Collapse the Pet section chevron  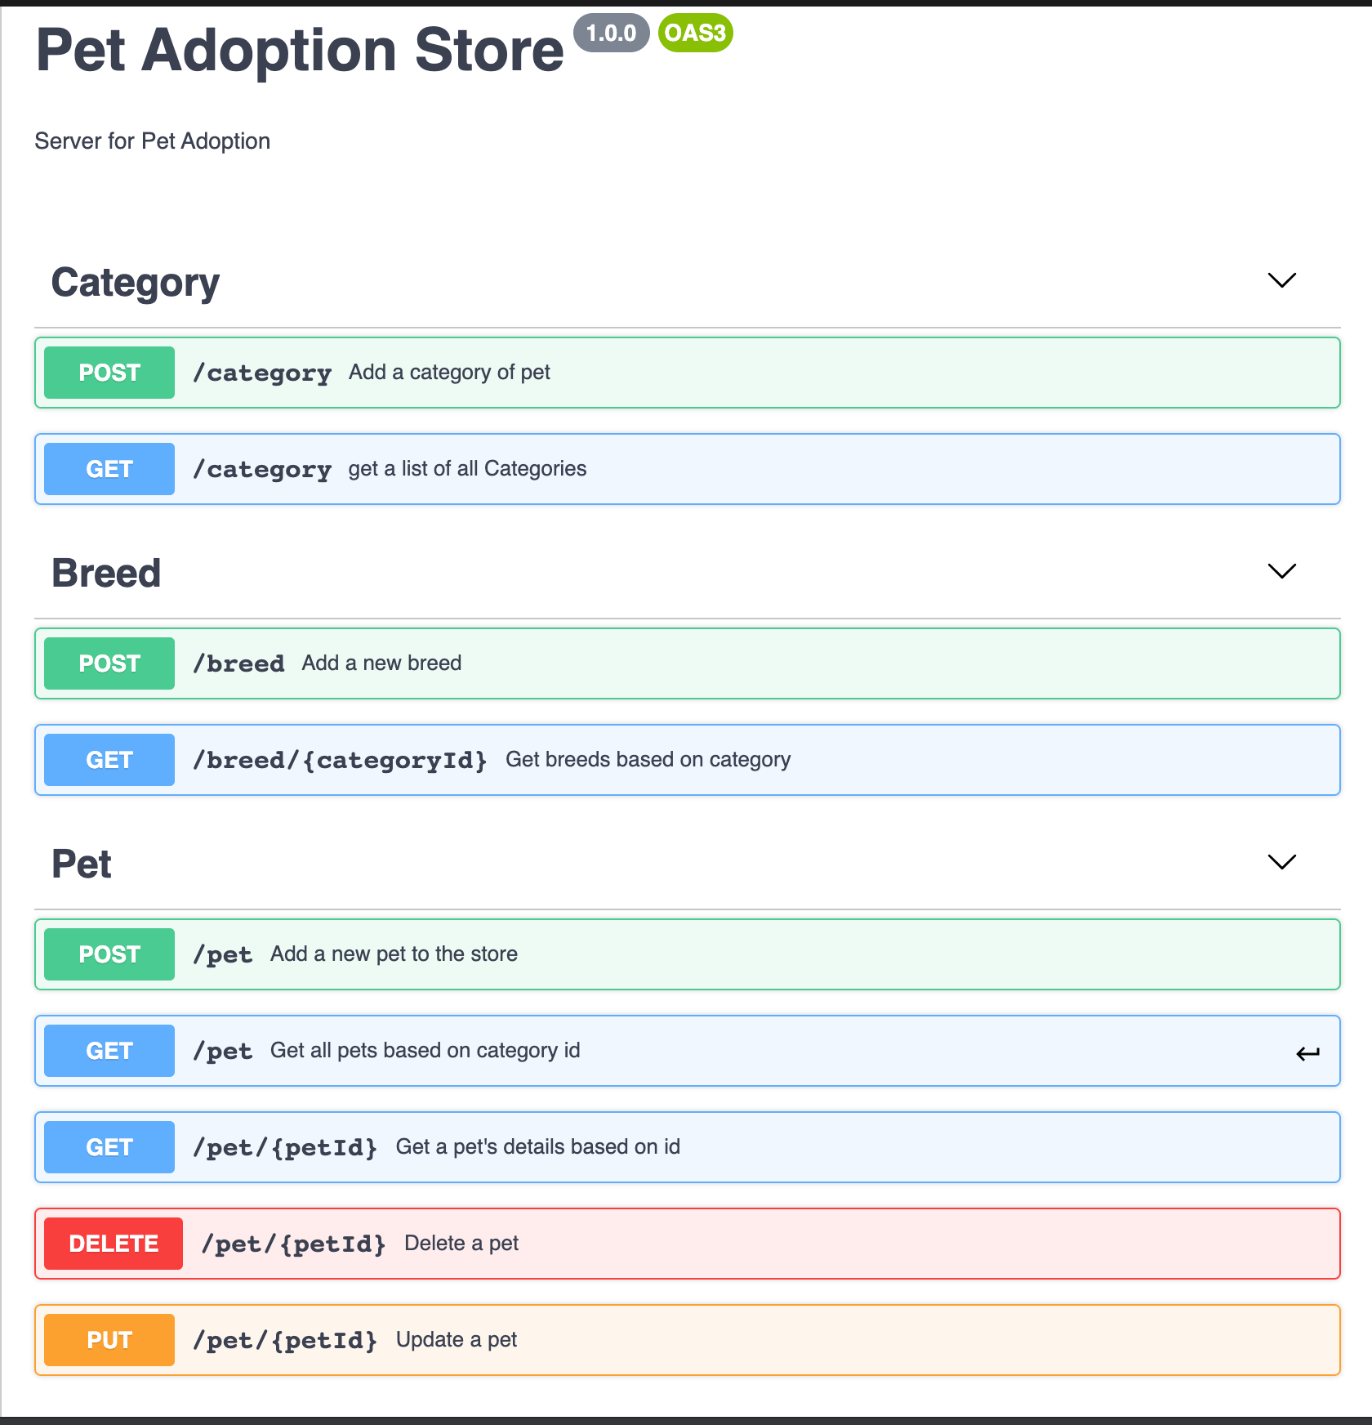click(x=1281, y=862)
